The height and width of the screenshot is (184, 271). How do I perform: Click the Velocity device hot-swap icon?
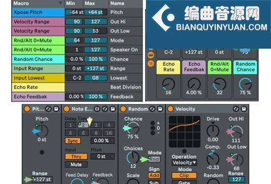(236, 109)
